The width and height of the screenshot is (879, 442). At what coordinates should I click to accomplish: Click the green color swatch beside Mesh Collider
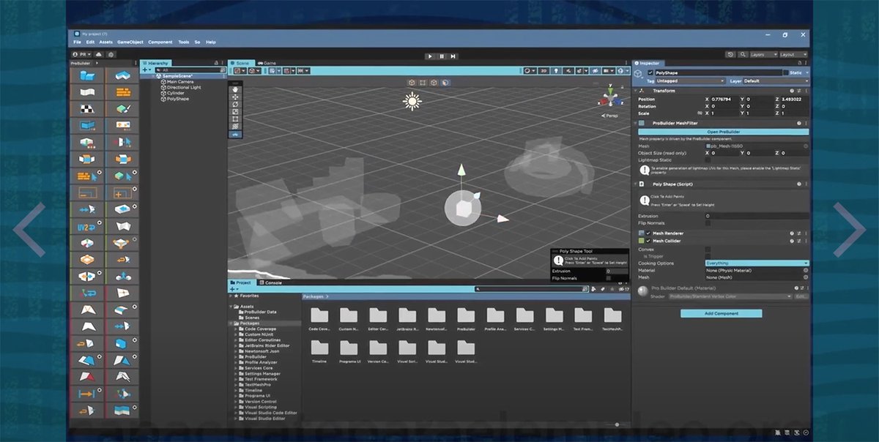pos(642,240)
